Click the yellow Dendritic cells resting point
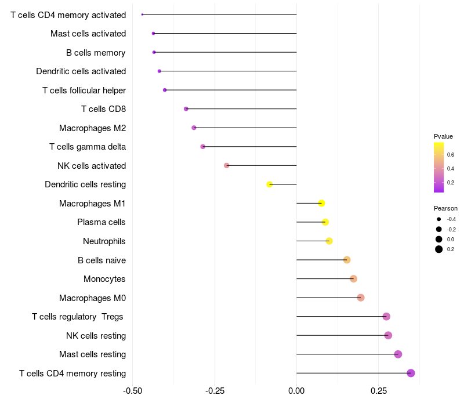The height and width of the screenshot is (406, 464). pos(269,184)
